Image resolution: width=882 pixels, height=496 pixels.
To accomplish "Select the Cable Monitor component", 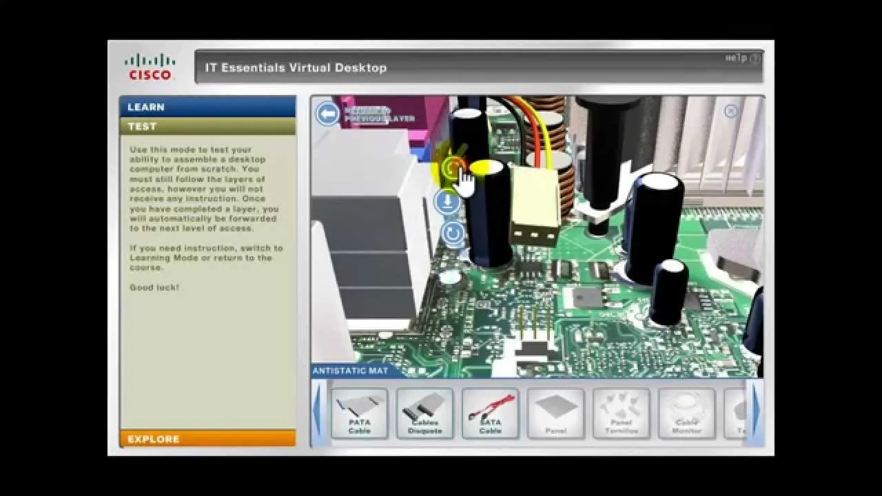I will pyautogui.click(x=686, y=414).
